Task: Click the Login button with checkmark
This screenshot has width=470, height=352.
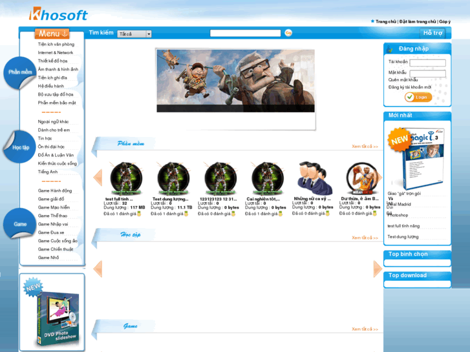Action: tap(418, 97)
